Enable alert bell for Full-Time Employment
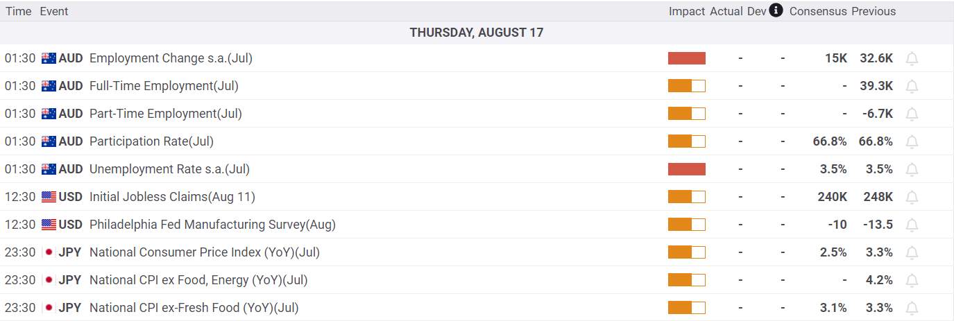 [x=912, y=87]
